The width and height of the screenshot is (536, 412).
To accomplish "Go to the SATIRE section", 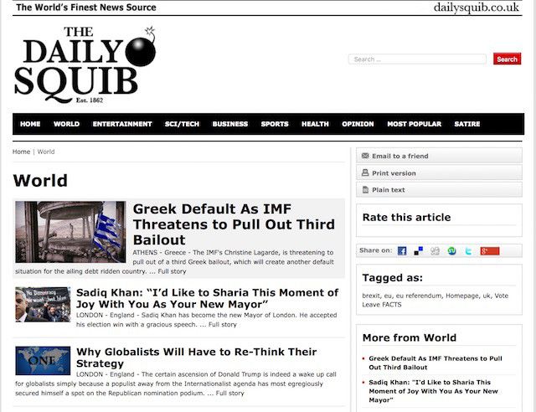I will pos(467,124).
